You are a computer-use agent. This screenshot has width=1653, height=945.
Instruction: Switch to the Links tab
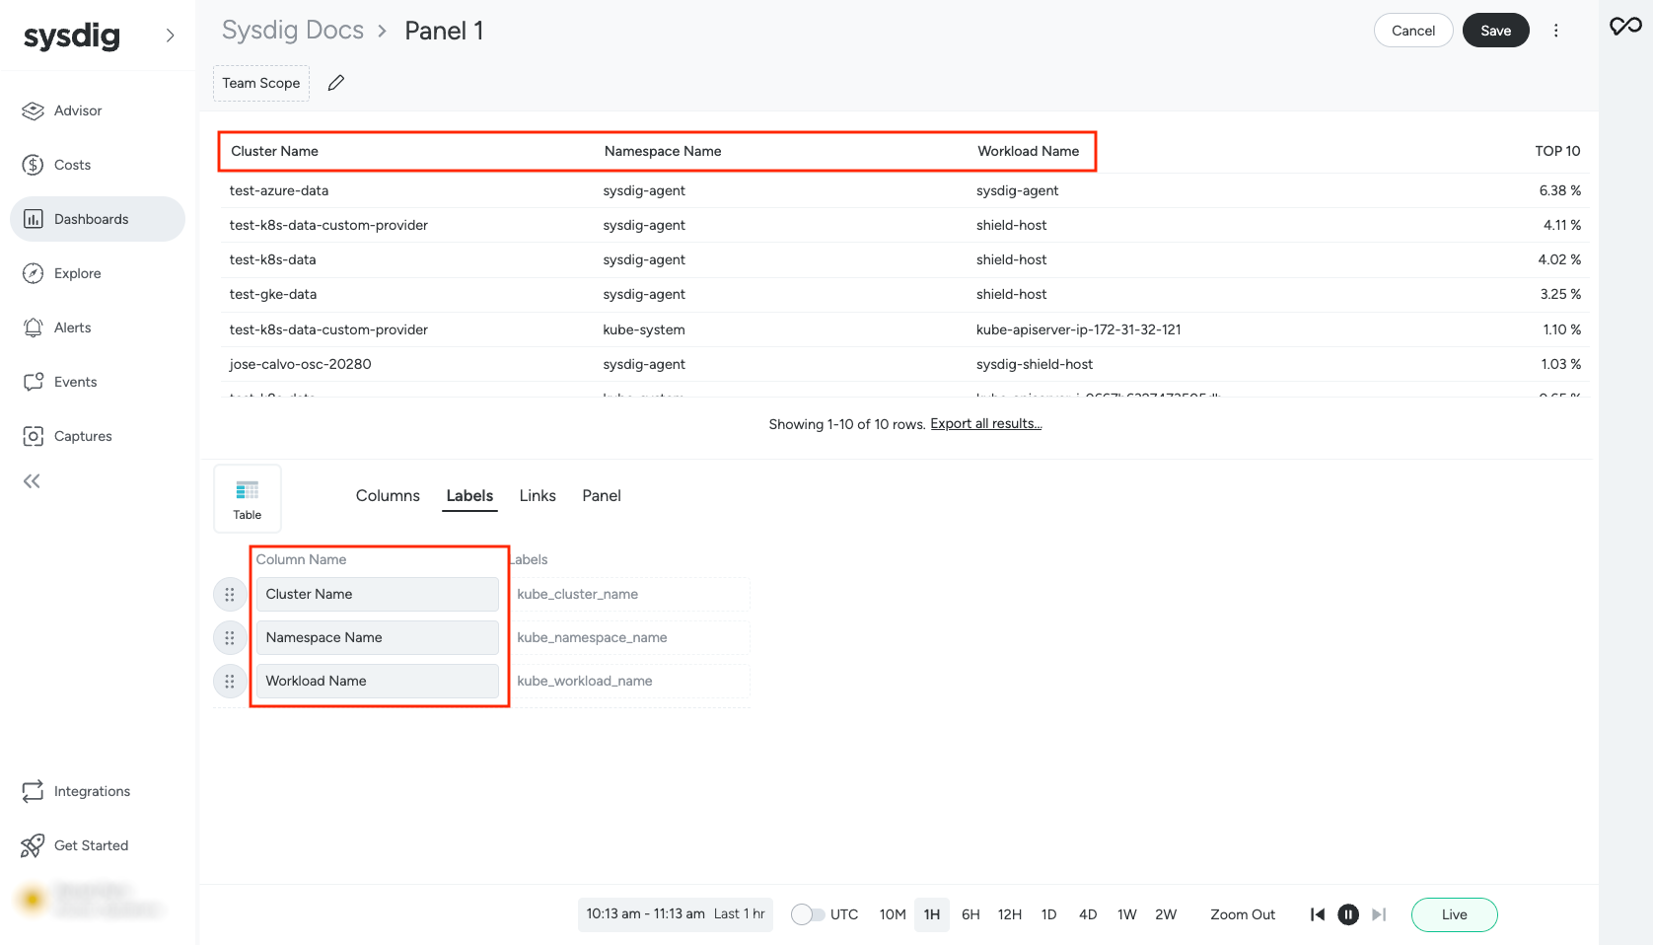538,495
